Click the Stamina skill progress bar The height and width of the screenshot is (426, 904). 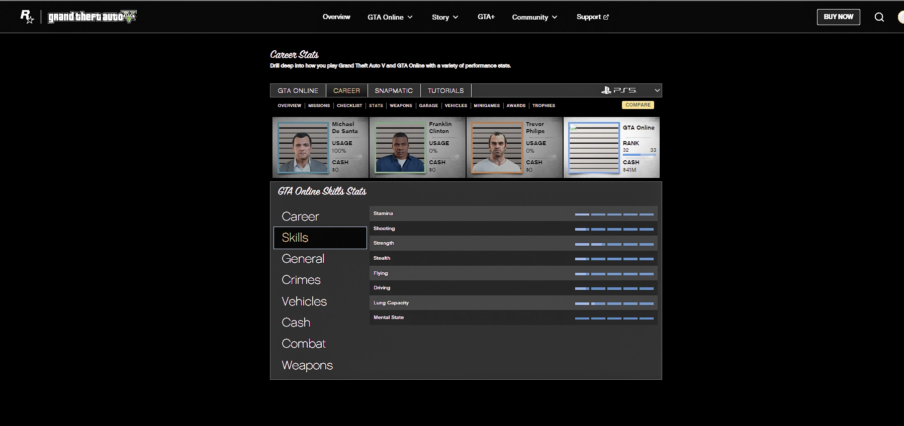(x=614, y=214)
